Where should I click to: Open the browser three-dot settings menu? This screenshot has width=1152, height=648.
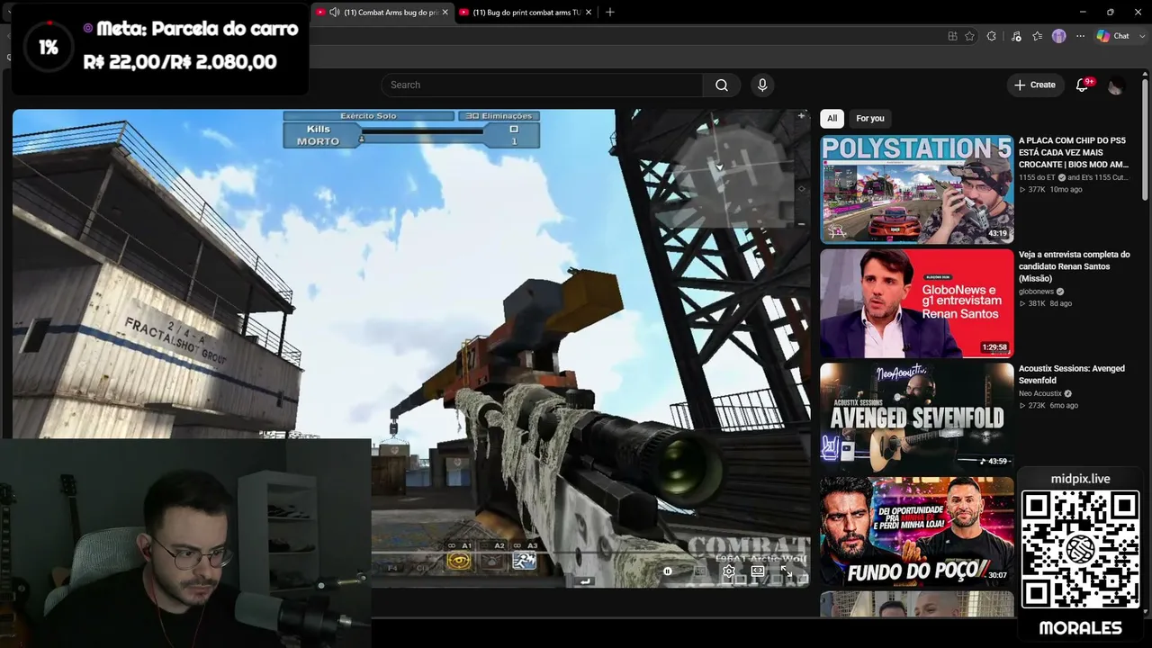pos(1081,36)
